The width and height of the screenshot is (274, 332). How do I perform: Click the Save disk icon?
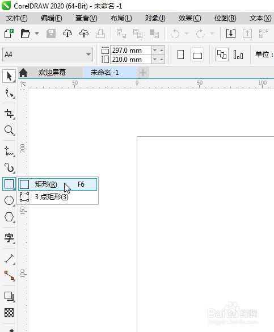pyautogui.click(x=51, y=33)
